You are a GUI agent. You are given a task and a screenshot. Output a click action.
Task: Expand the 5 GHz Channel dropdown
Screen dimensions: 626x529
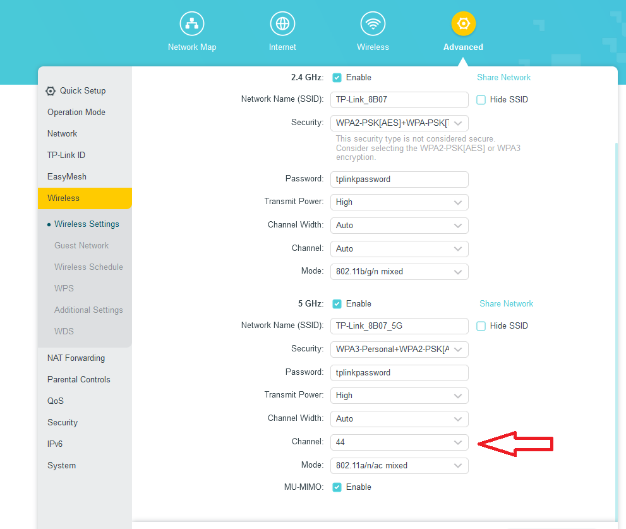coord(399,442)
